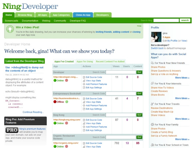Click Edit App Settings icon for Entrepreneurs Bookshelf

[84, 109]
